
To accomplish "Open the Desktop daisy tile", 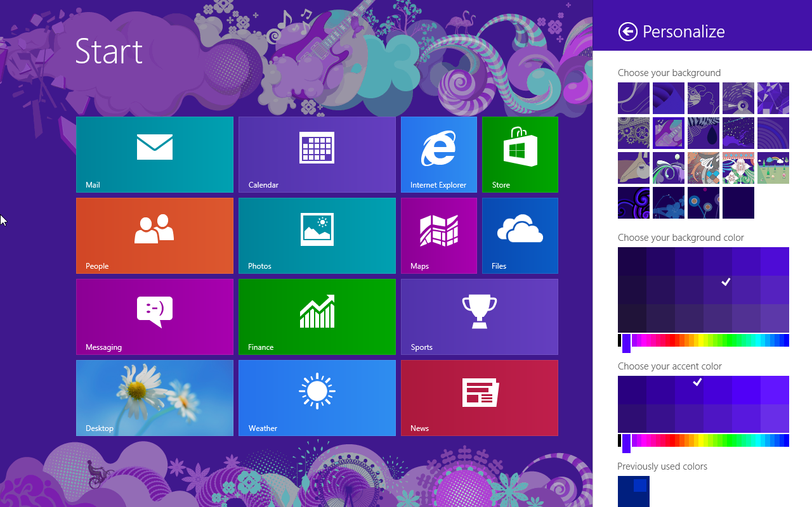I will pos(155,398).
